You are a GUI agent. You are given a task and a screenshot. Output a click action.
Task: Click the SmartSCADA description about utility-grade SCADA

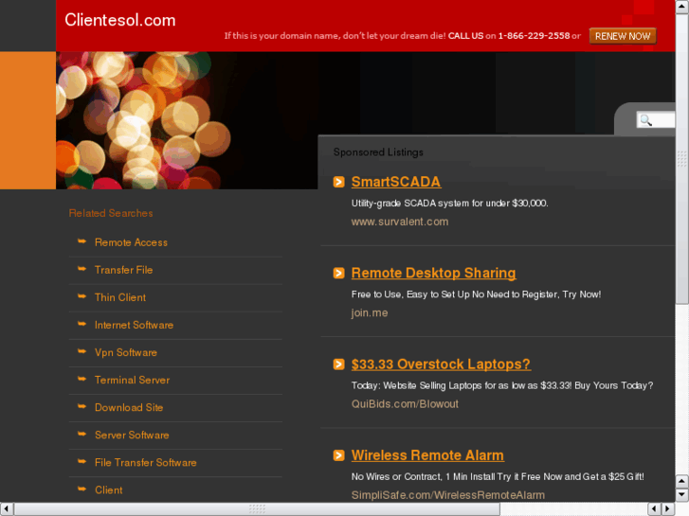tap(449, 204)
